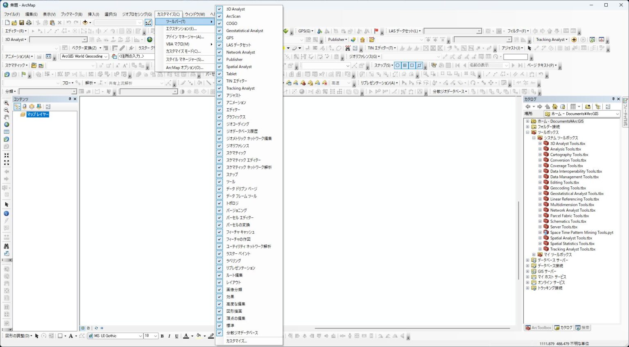This screenshot has height=347, width=629.
Task: Open the font color swatch
Action: [186, 336]
